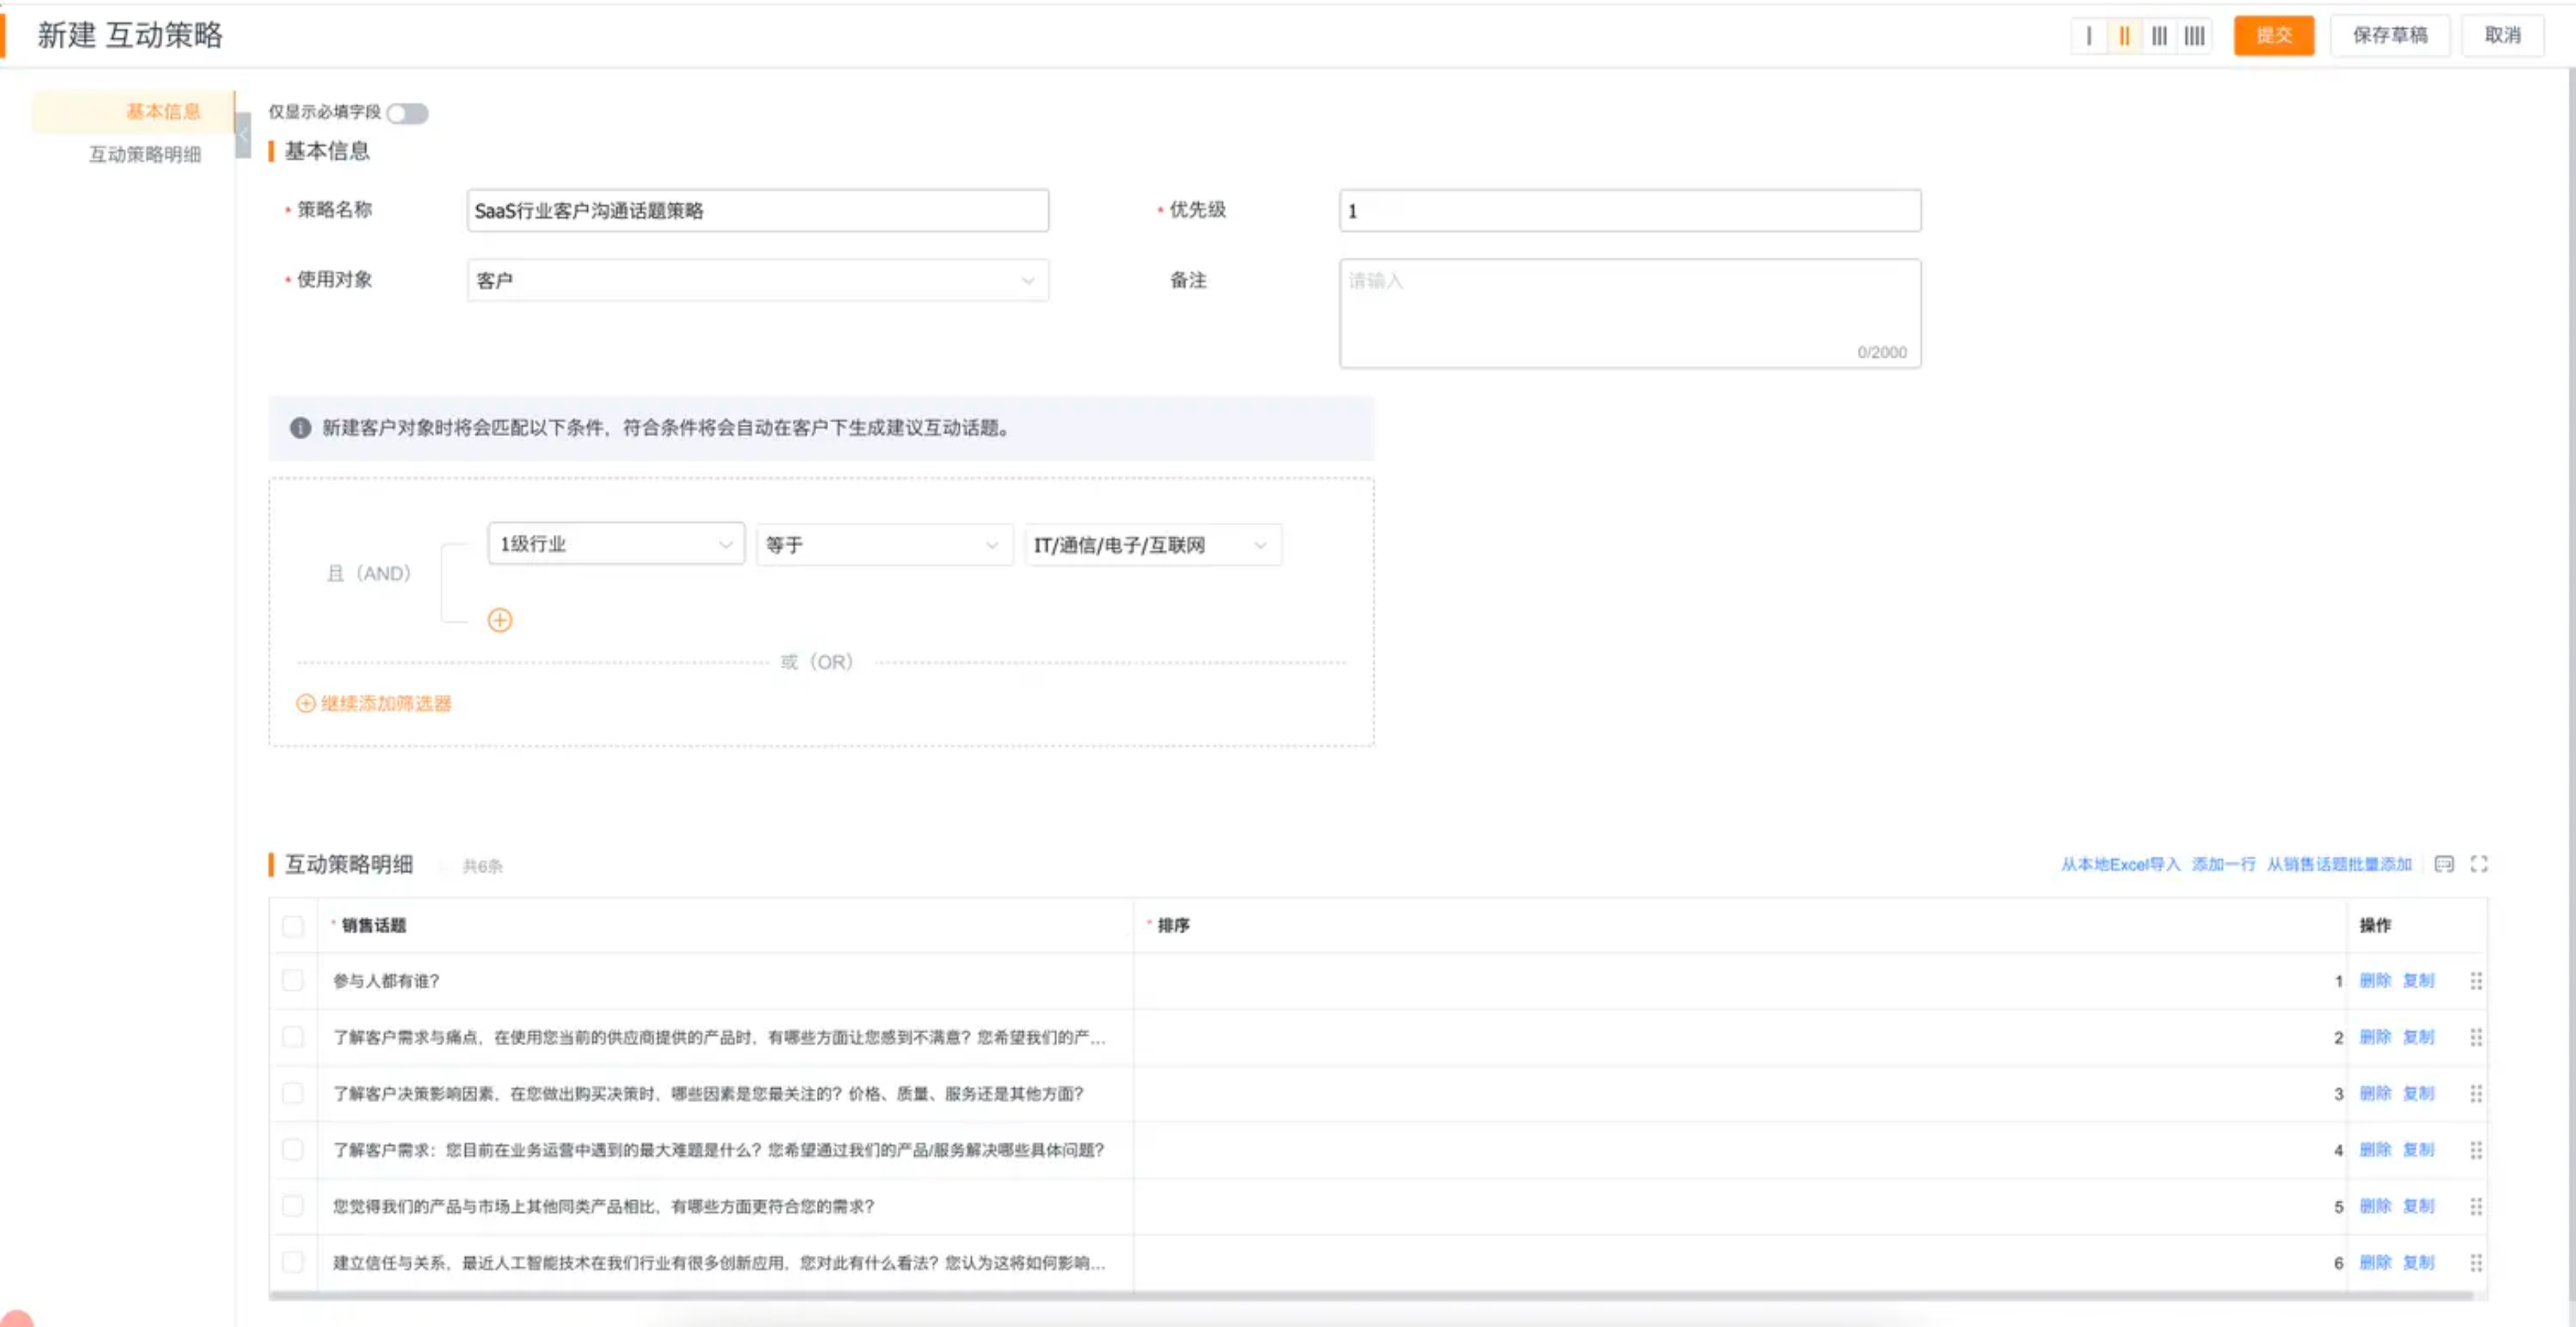Screen dimensions: 2576x1327
Task: Expand the 等于 operator dropdown
Action: click(x=883, y=545)
